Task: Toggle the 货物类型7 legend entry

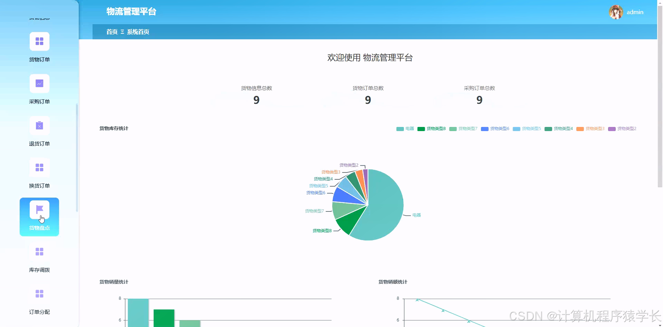Action: coord(463,129)
